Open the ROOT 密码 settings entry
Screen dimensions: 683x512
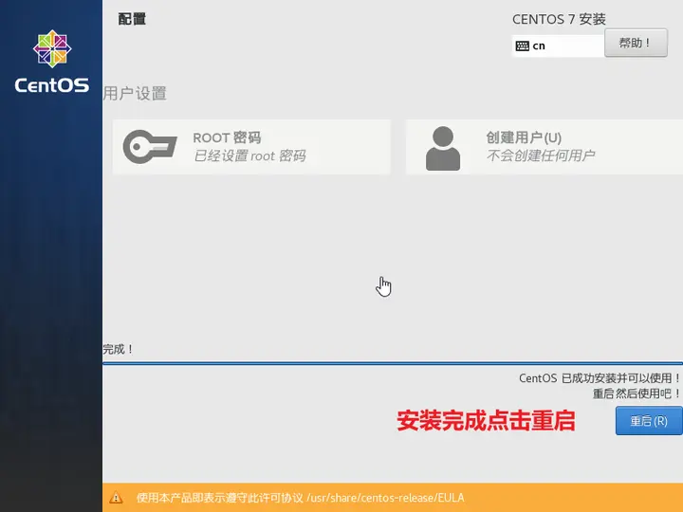(251, 147)
